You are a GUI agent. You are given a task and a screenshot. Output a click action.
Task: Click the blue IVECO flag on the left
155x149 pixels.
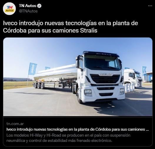coord(33,69)
